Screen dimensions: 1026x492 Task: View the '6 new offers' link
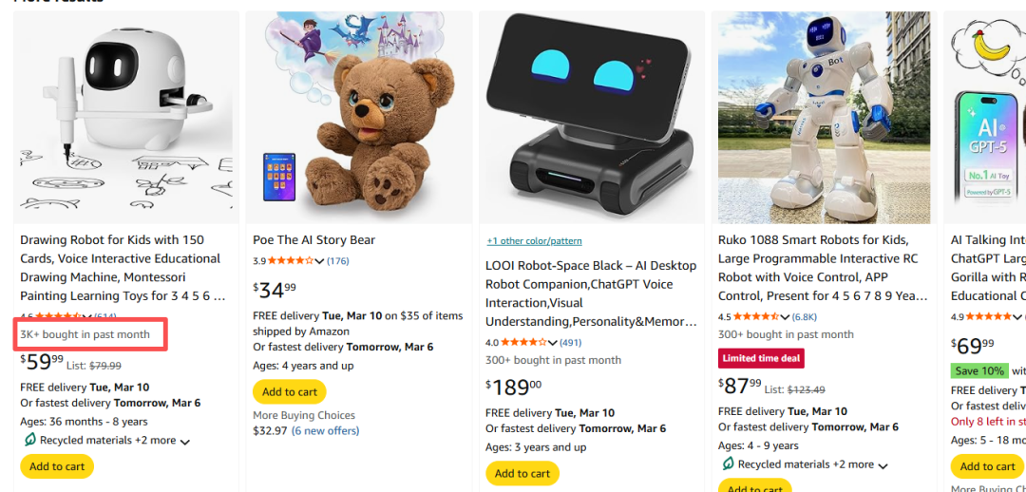point(325,430)
